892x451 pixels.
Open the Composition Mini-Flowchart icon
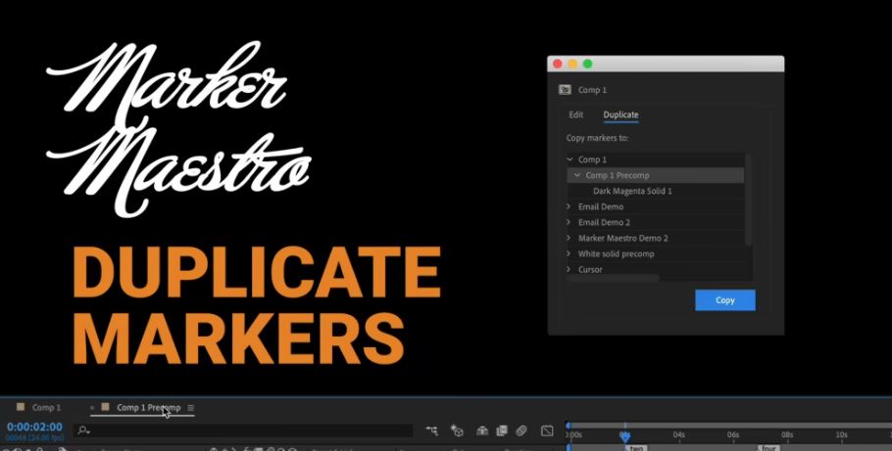(x=431, y=430)
